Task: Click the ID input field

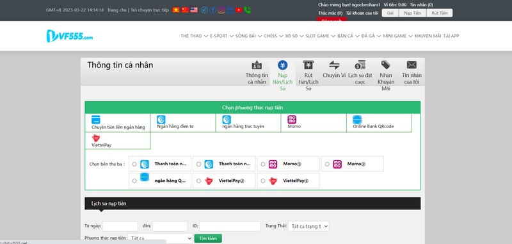Action: [x=230, y=226]
